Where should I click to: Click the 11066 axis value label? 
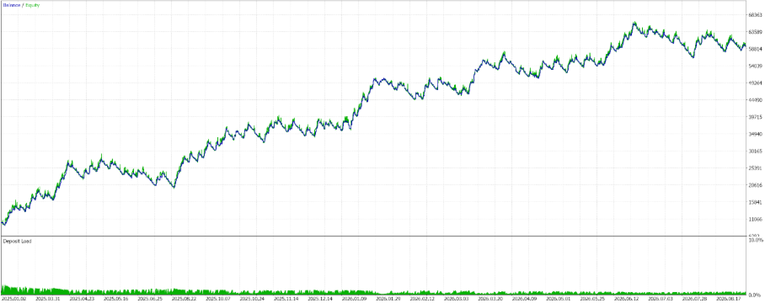point(755,219)
